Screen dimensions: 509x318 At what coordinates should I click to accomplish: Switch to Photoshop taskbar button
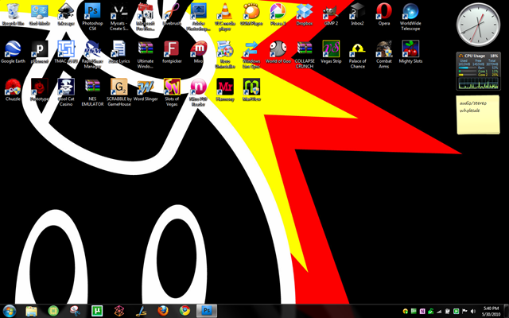pyautogui.click(x=207, y=311)
